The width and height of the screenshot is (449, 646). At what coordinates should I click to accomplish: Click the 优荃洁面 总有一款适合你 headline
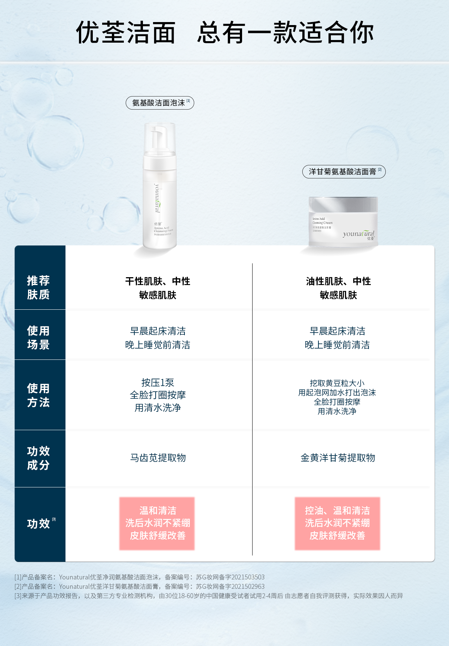coord(225,33)
